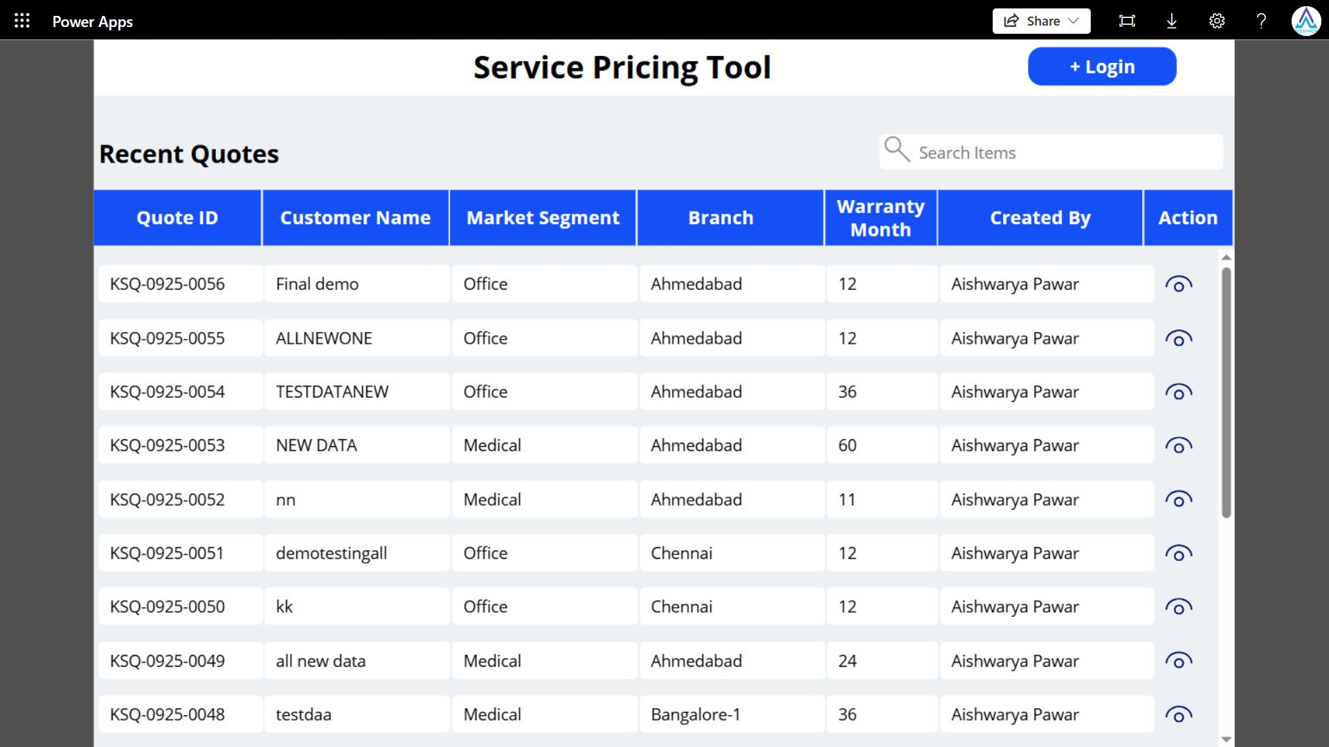Click the + Login button
Image resolution: width=1329 pixels, height=747 pixels.
[1102, 66]
